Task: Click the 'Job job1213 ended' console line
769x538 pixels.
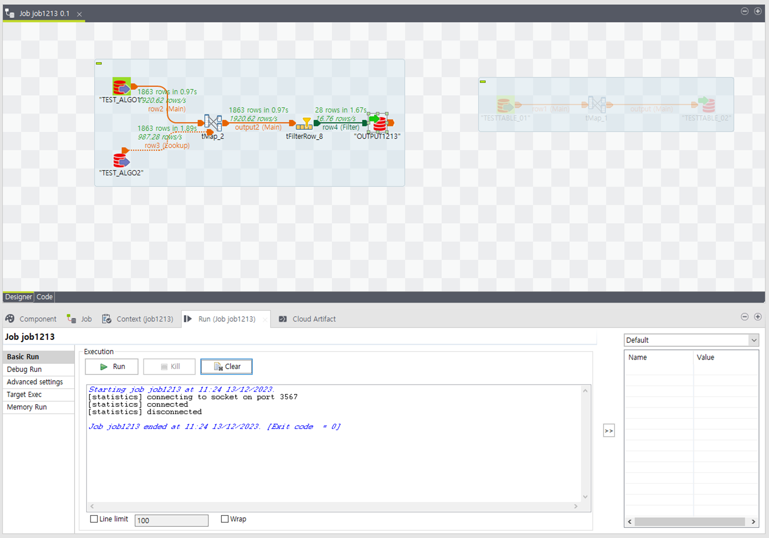Action: pyautogui.click(x=214, y=427)
